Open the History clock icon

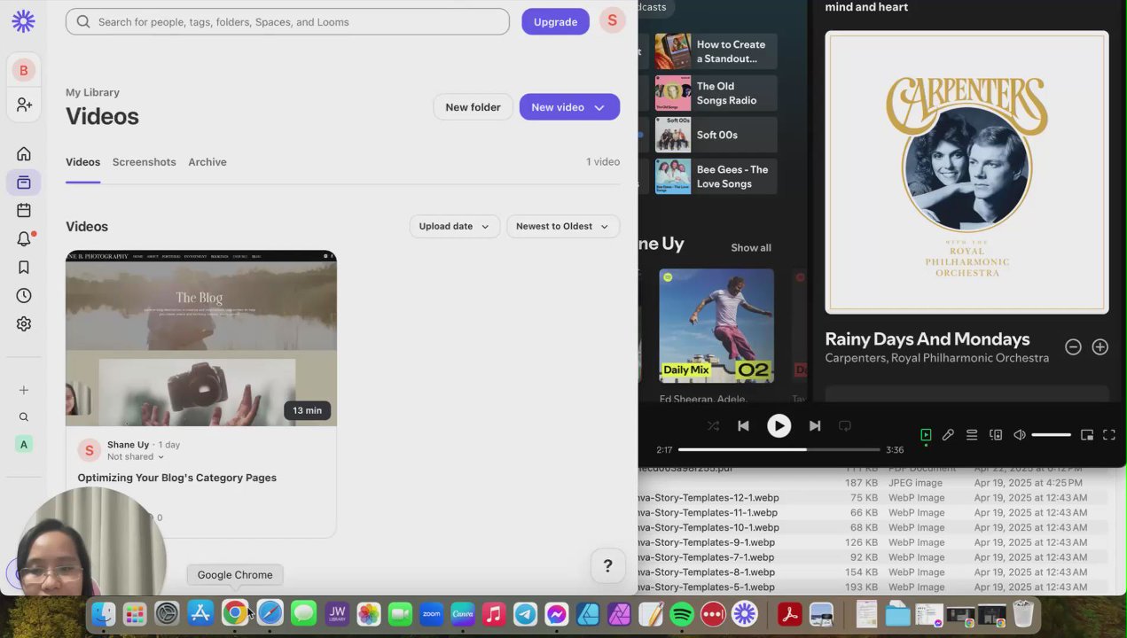point(24,296)
